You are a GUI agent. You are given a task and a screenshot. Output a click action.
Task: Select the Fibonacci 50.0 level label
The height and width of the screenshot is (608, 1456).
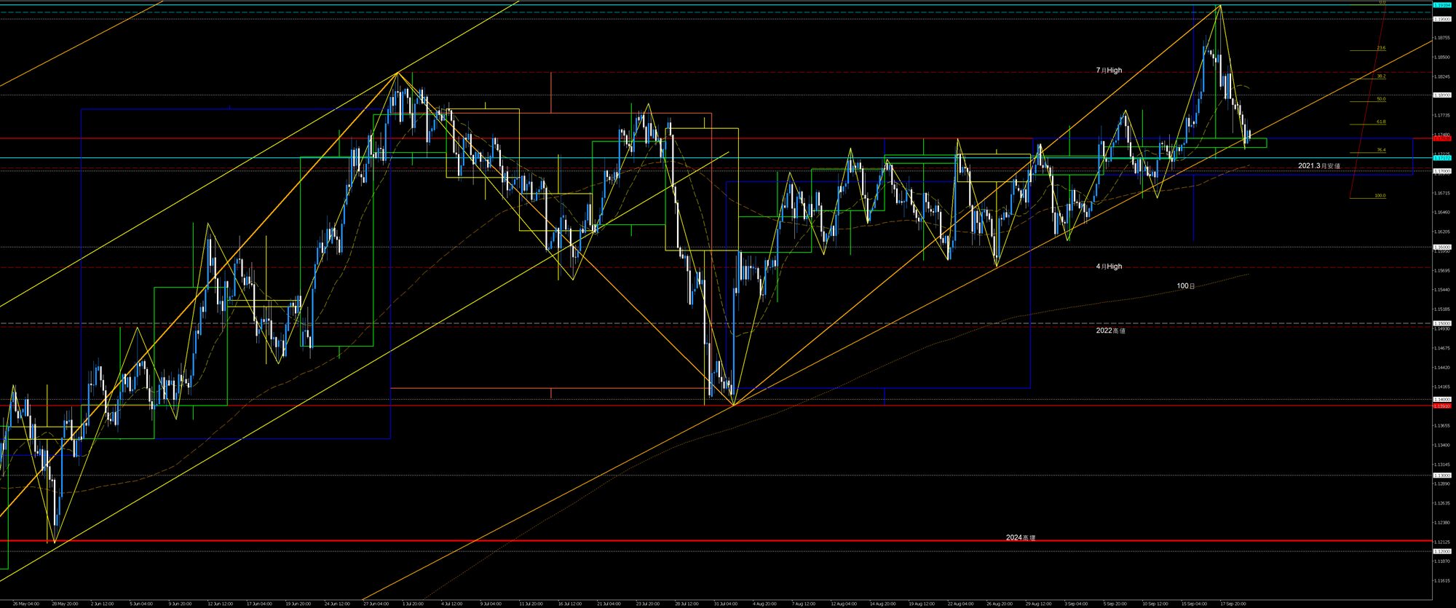(1380, 99)
